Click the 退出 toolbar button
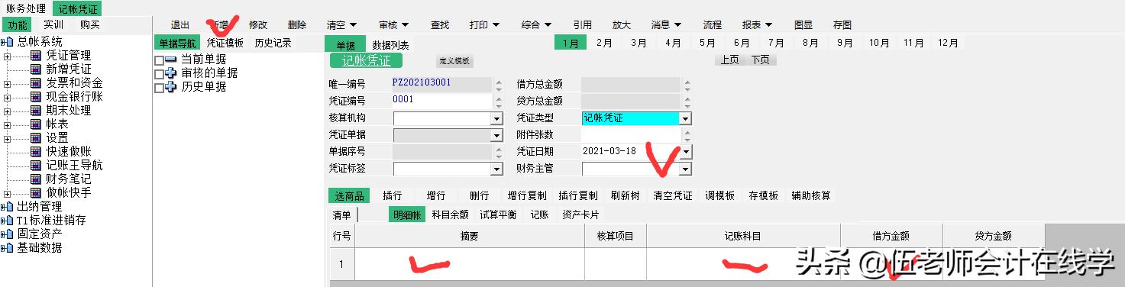The height and width of the screenshot is (287, 1125). (x=180, y=25)
